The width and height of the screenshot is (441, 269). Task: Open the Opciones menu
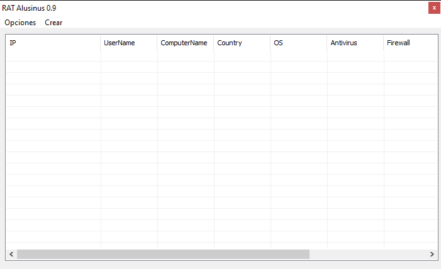[20, 23]
